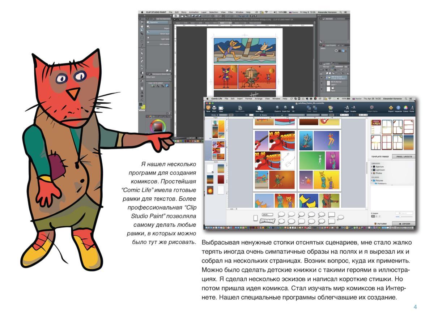
Task: Click the Fit zoom icon in Comic Life
Action: [293, 107]
